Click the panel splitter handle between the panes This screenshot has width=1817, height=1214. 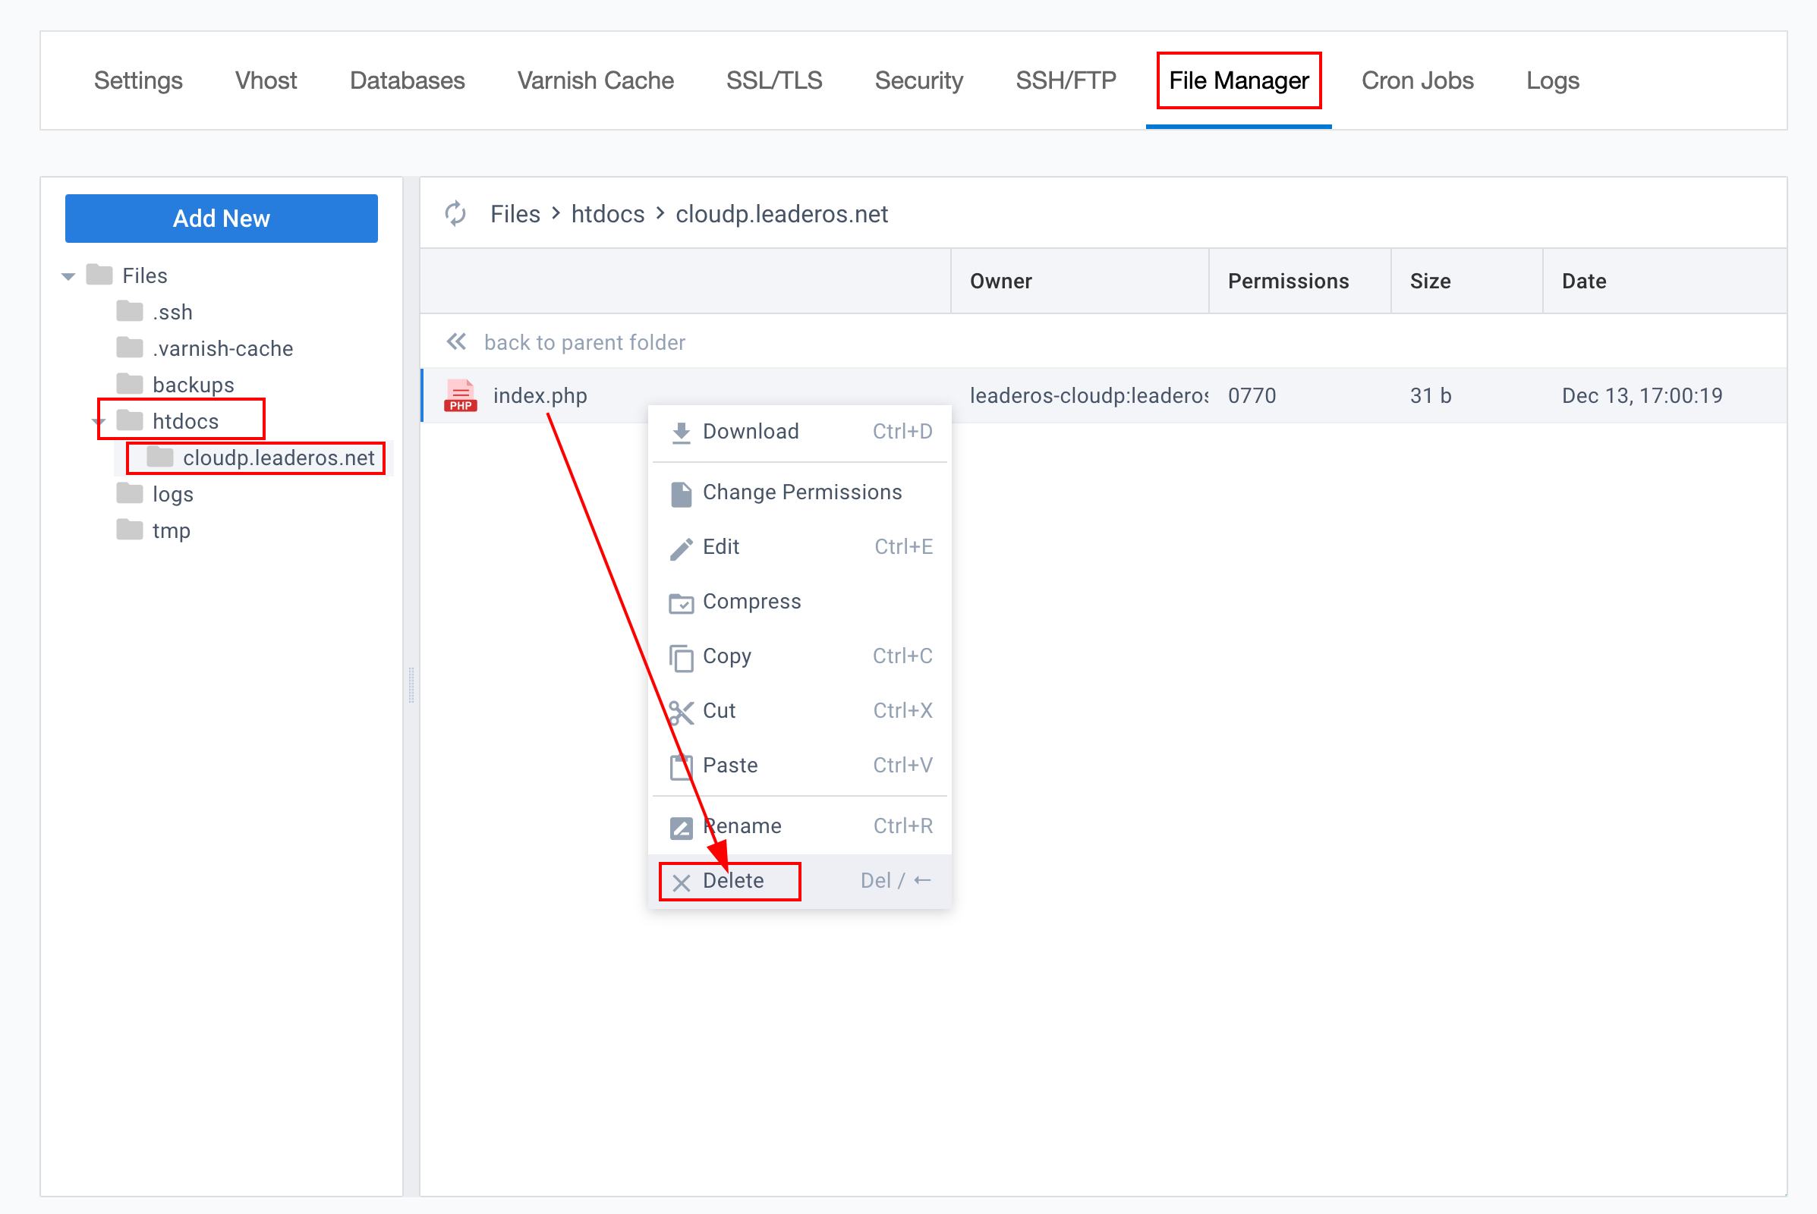click(411, 685)
